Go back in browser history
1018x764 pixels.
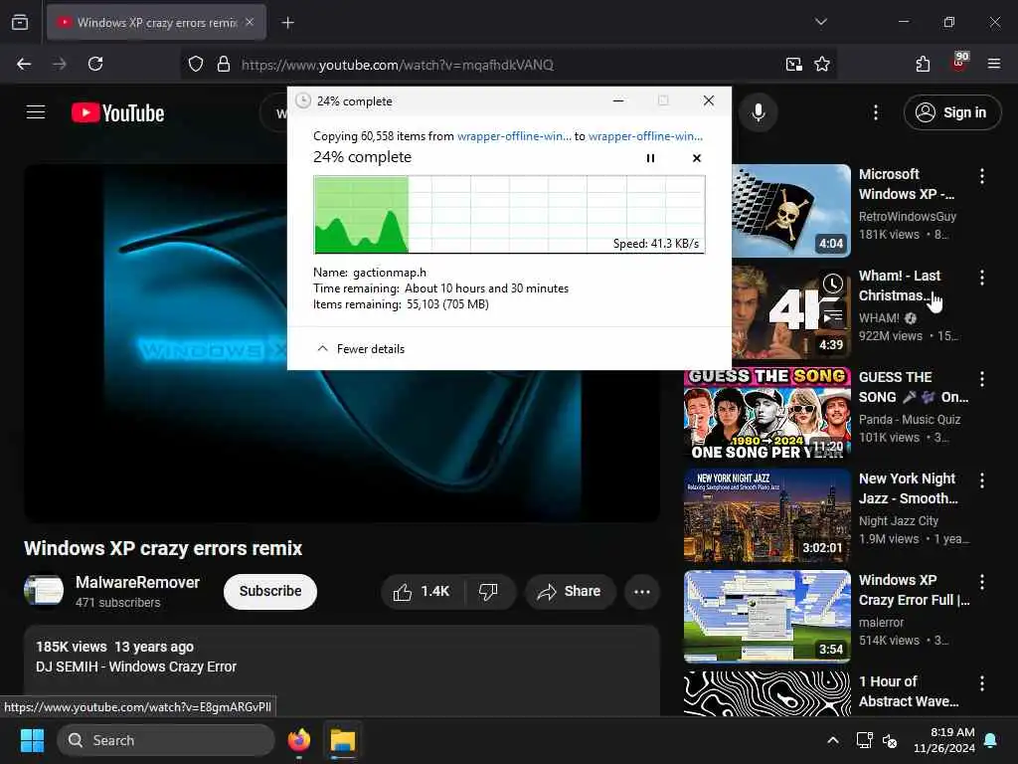point(24,64)
